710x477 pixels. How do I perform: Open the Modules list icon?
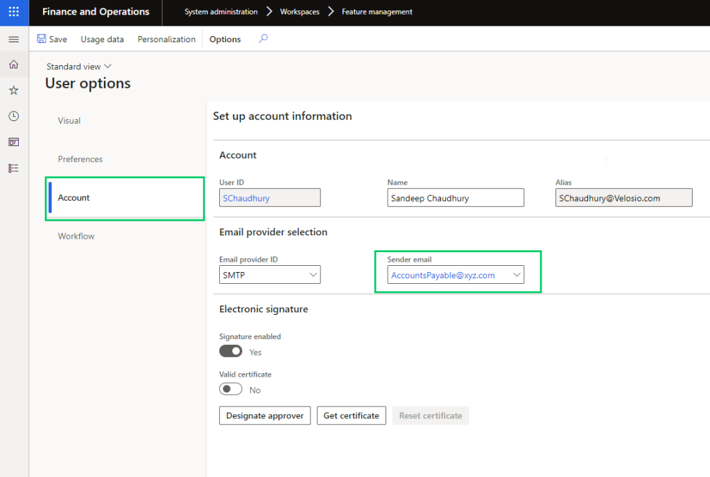click(13, 168)
